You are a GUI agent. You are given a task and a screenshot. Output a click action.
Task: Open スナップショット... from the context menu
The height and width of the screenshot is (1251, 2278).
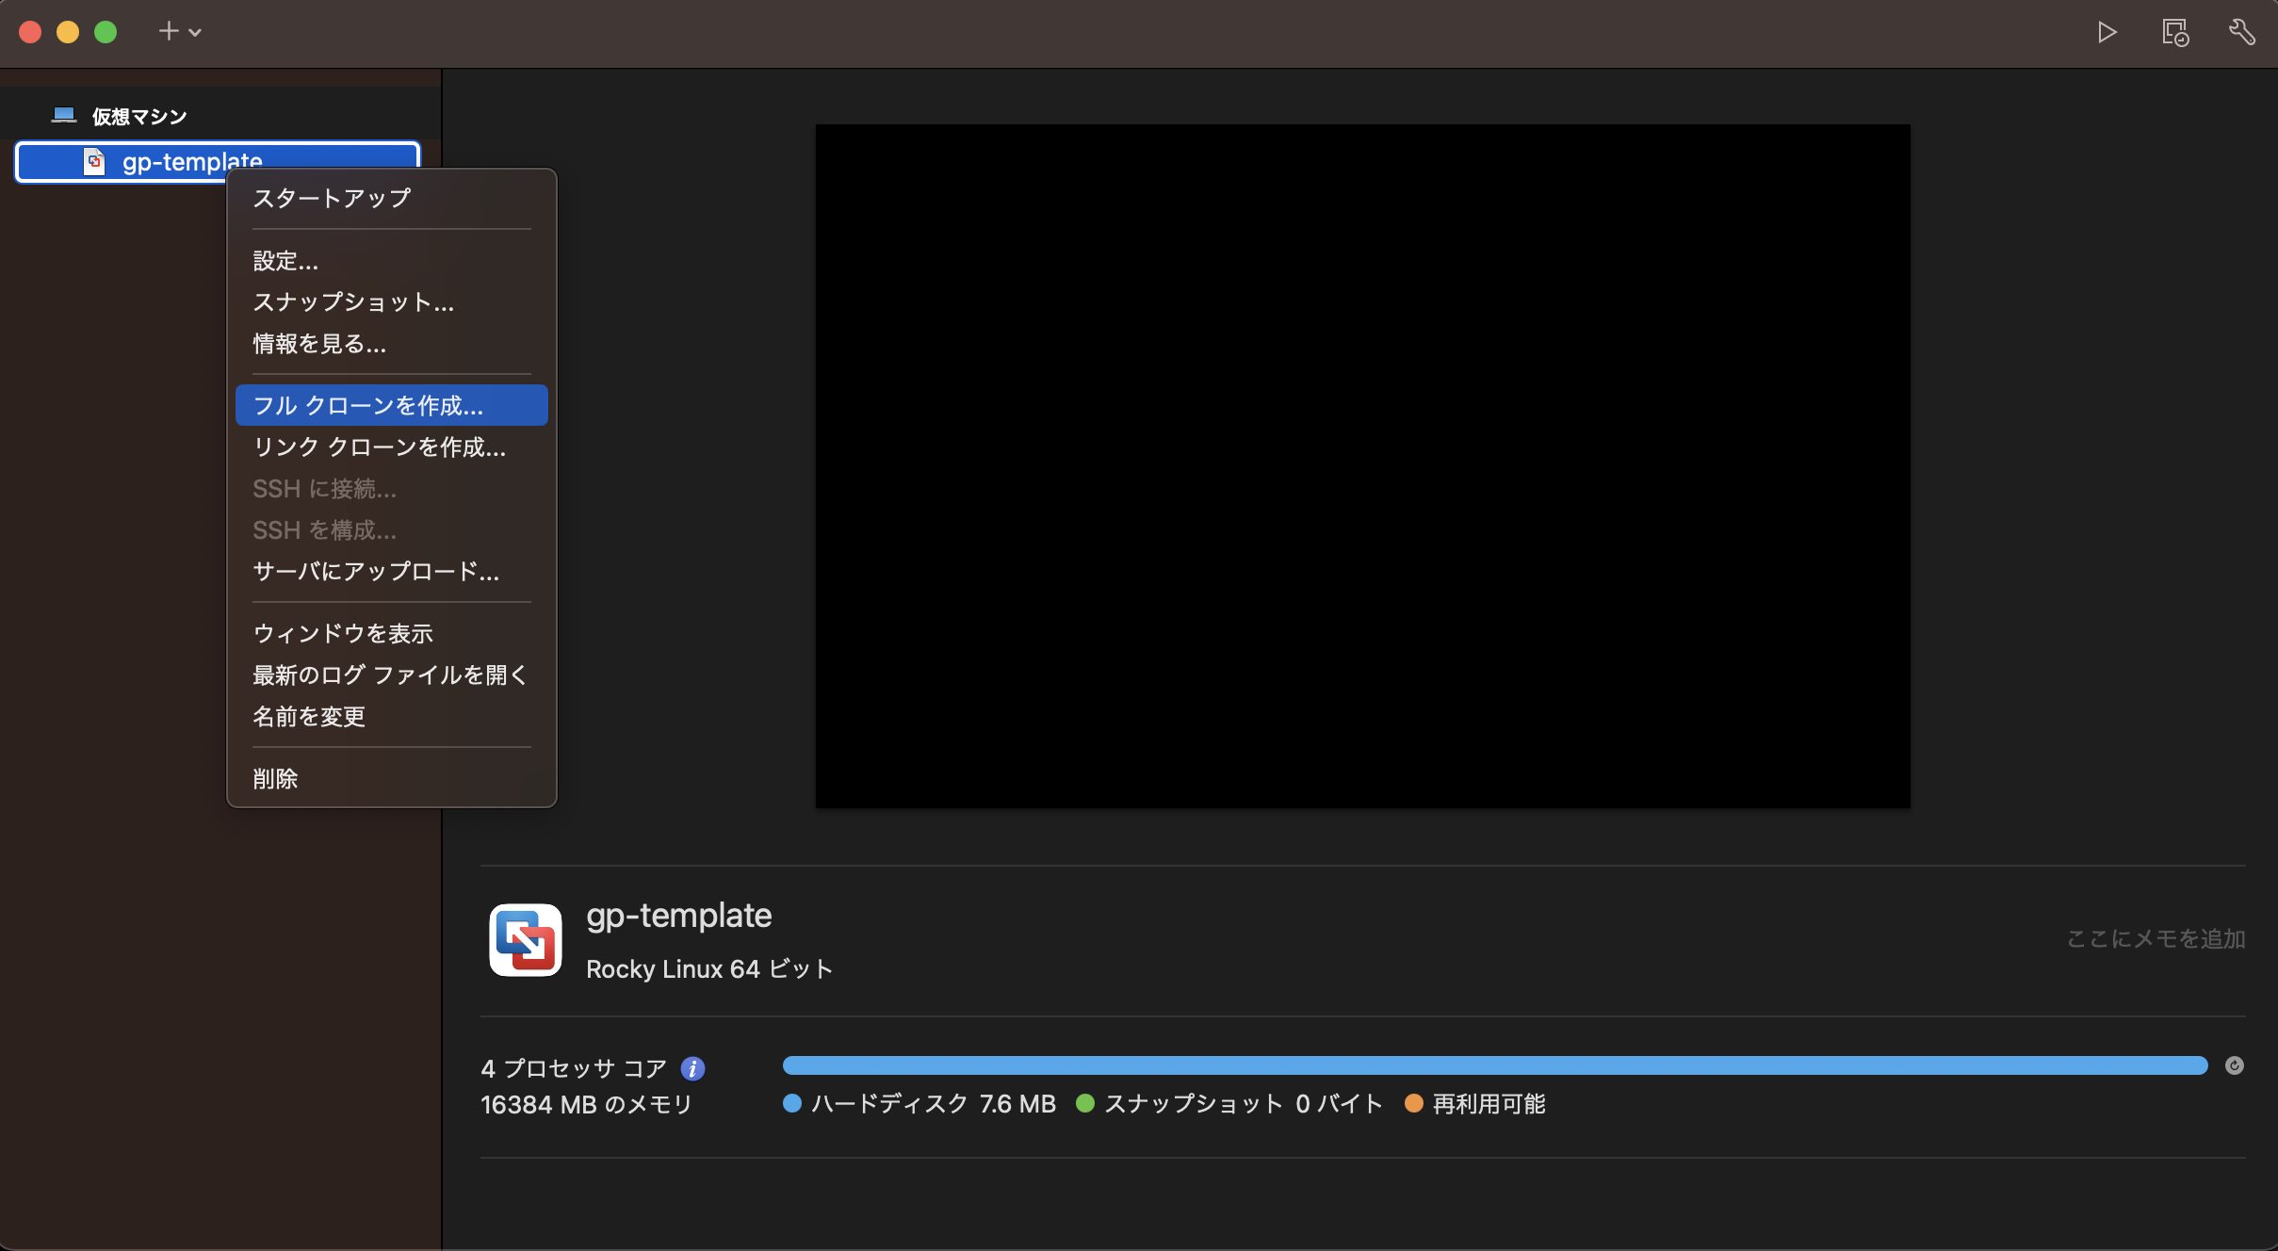[353, 302]
